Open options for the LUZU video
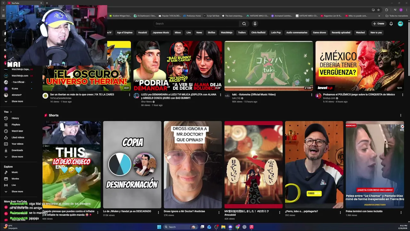This screenshot has height=231, width=410. [220, 95]
